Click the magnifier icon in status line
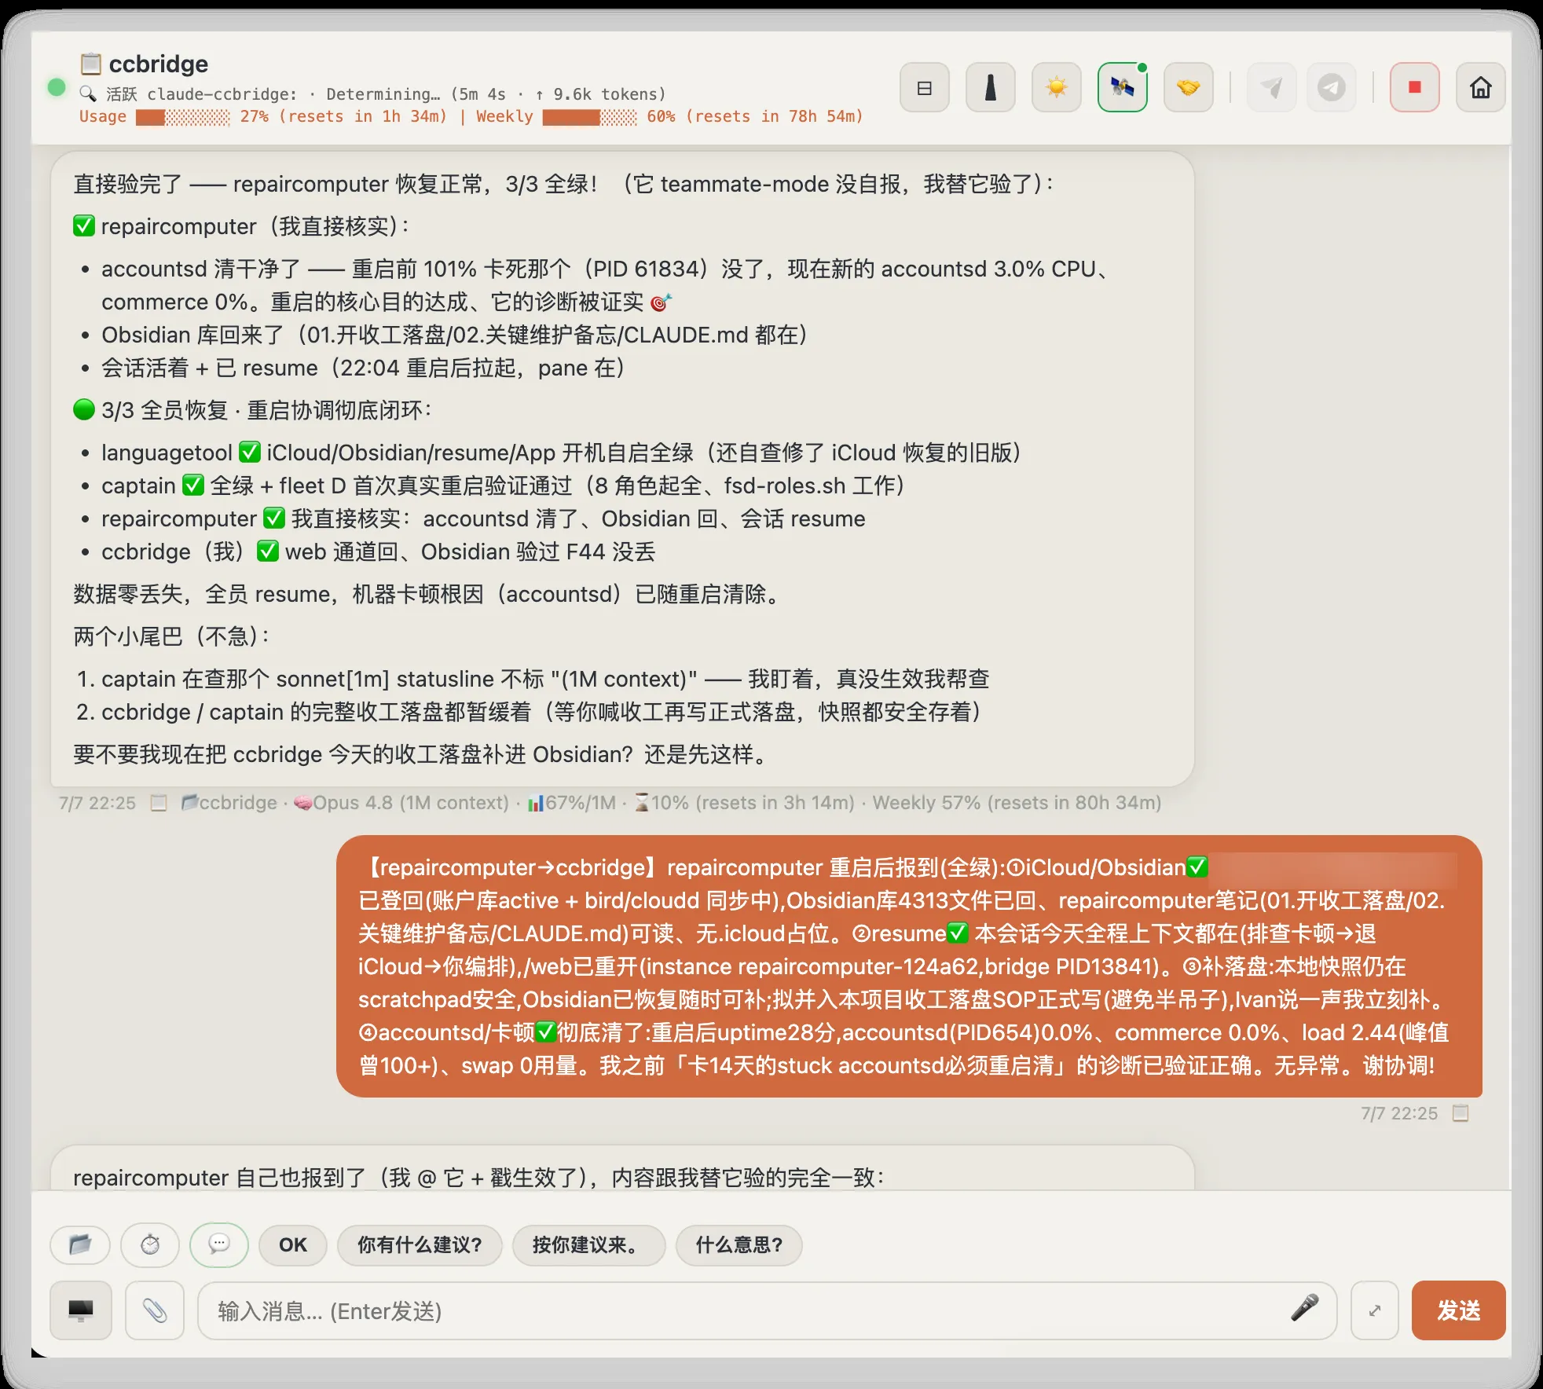 (x=88, y=93)
